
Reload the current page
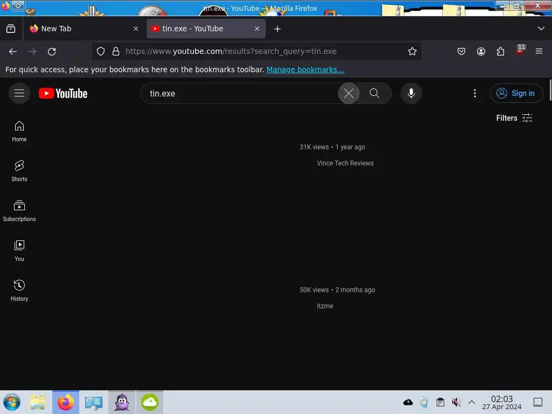[52, 51]
